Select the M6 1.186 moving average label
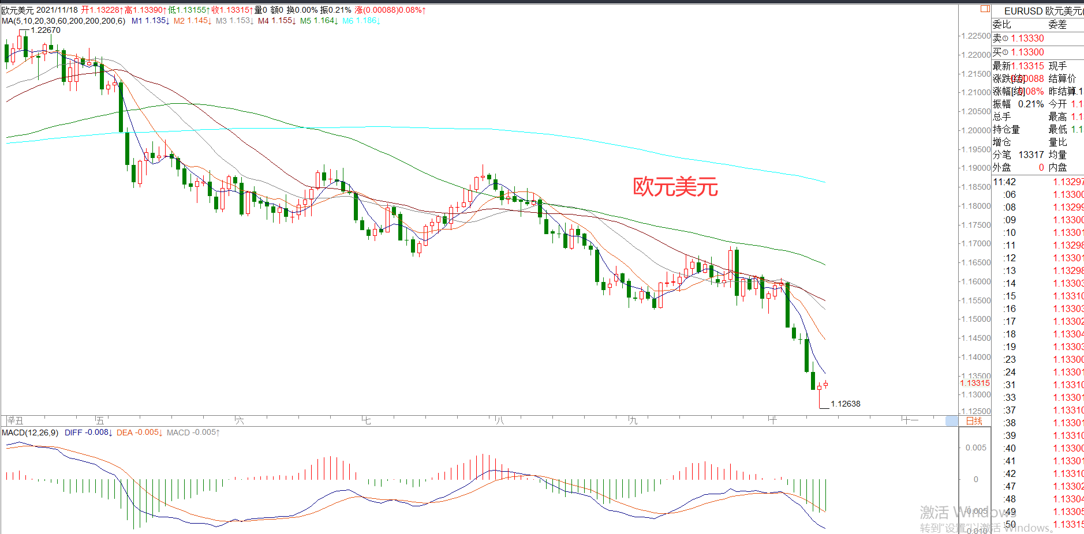Viewport: 1084px width, 534px height. [x=361, y=21]
